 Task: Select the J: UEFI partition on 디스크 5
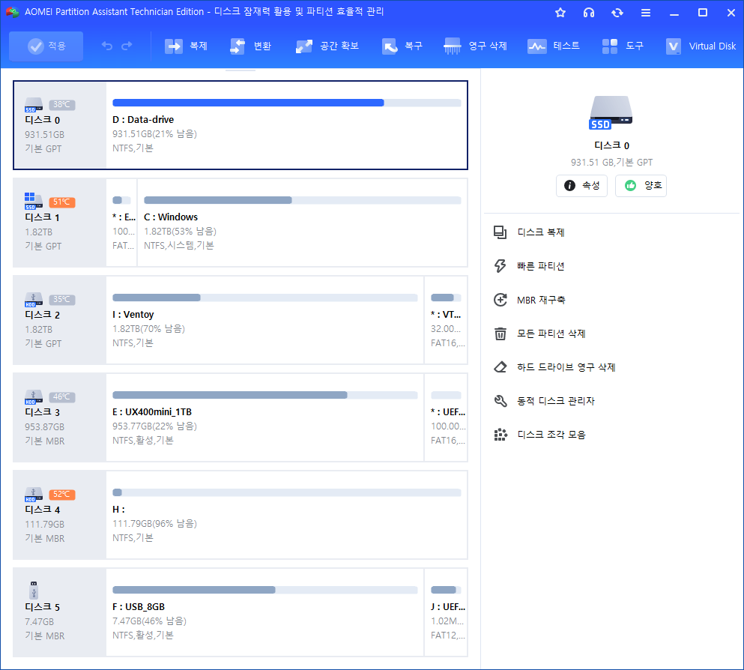(x=446, y=612)
